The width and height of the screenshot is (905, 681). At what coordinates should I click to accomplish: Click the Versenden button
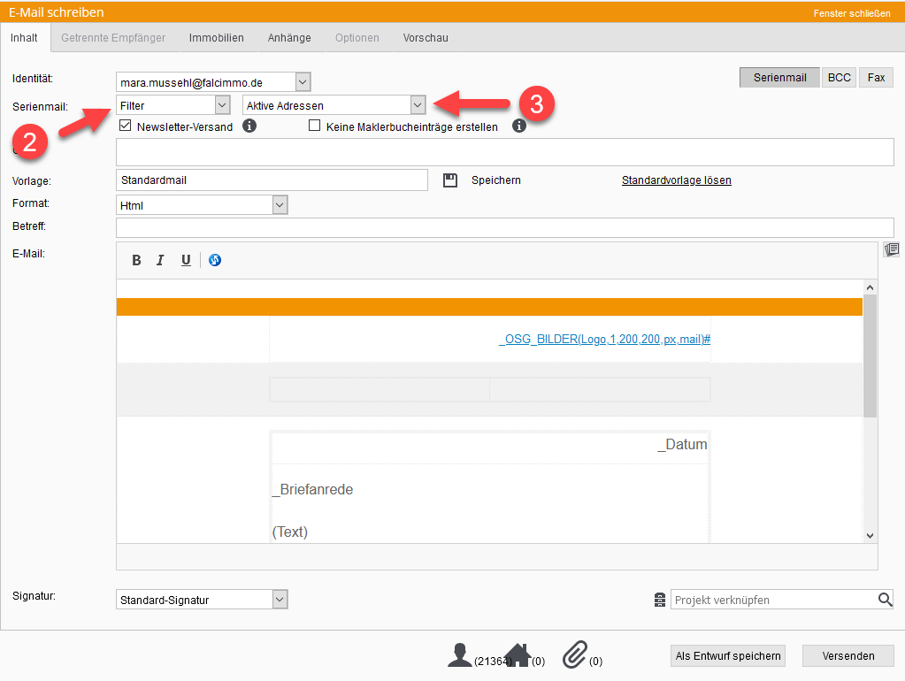[847, 655]
